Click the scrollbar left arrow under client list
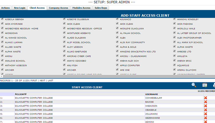 [x=1, y=76]
